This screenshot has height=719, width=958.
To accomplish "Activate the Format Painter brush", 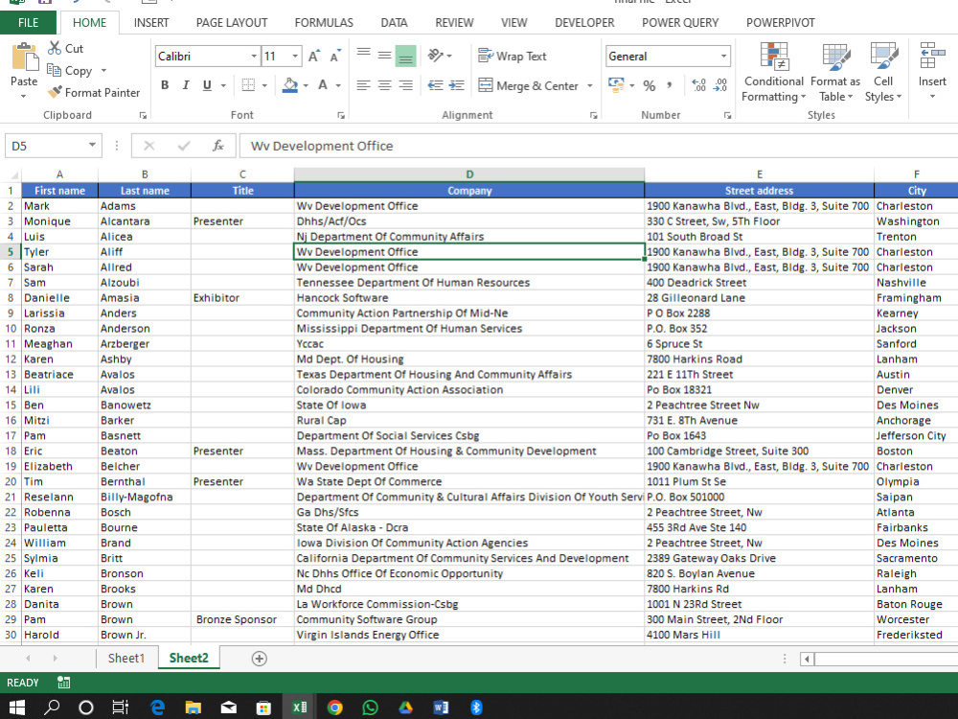I will tap(55, 92).
